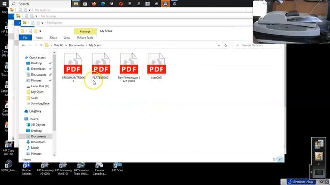
Task: Click This PC in the address breadcrumb
Action: [58, 45]
